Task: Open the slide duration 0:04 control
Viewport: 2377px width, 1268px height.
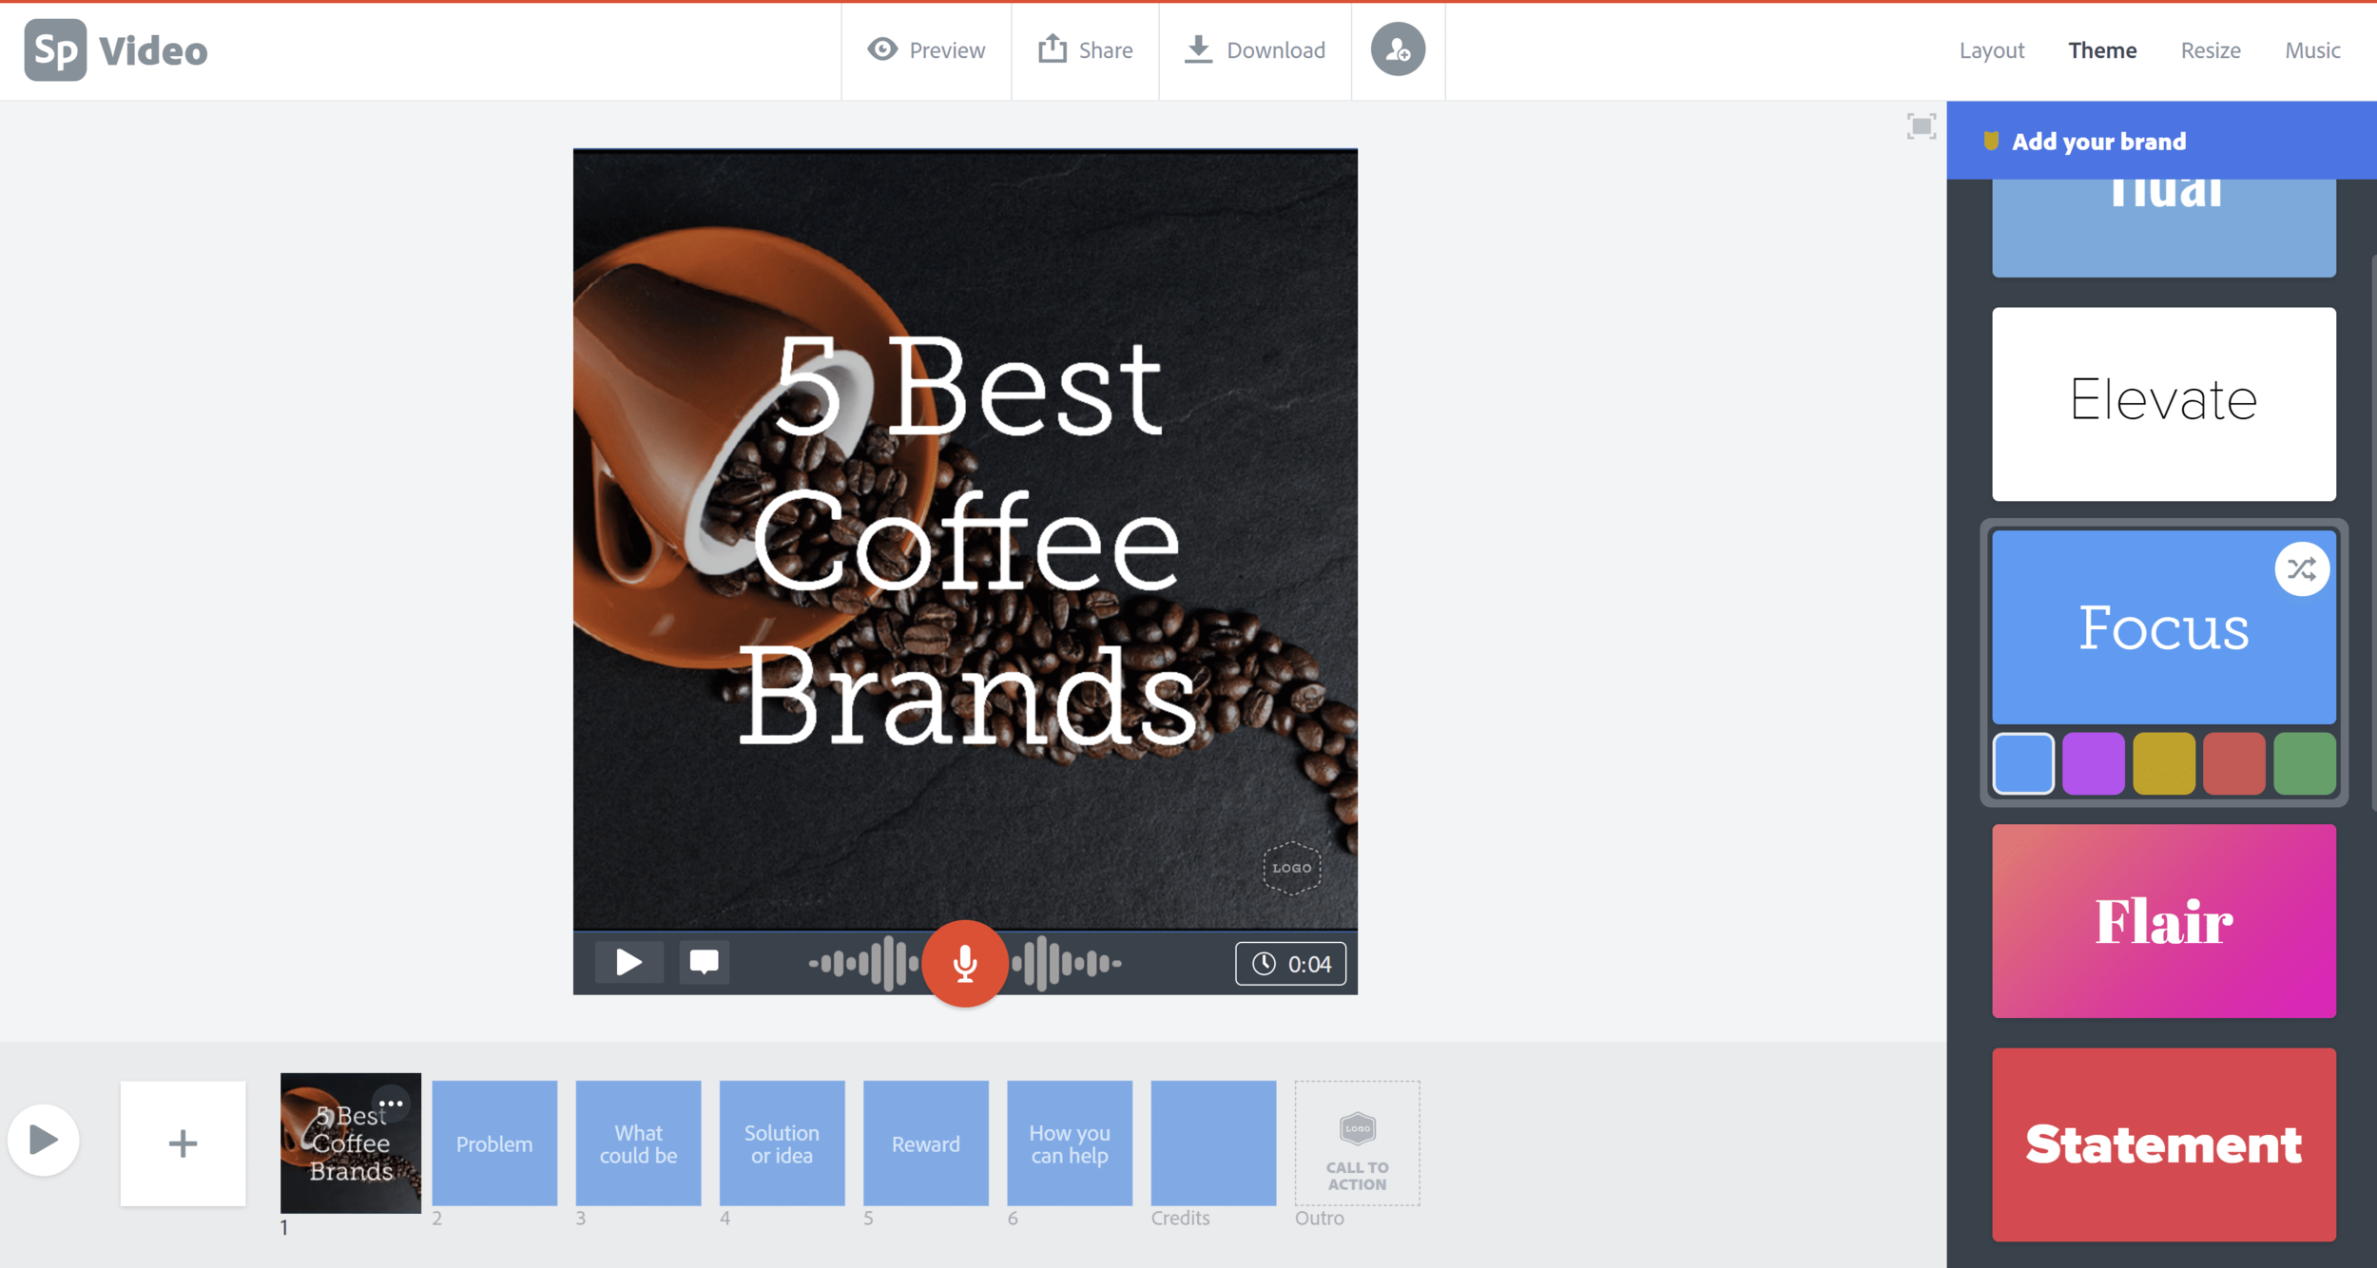Action: (1290, 964)
